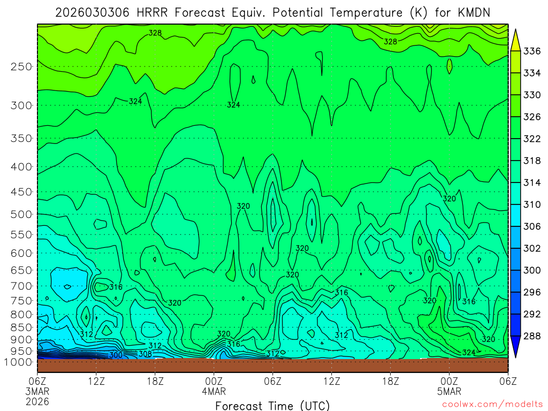Click the 750 pressure axis label
548x411 pixels.
tap(21, 301)
